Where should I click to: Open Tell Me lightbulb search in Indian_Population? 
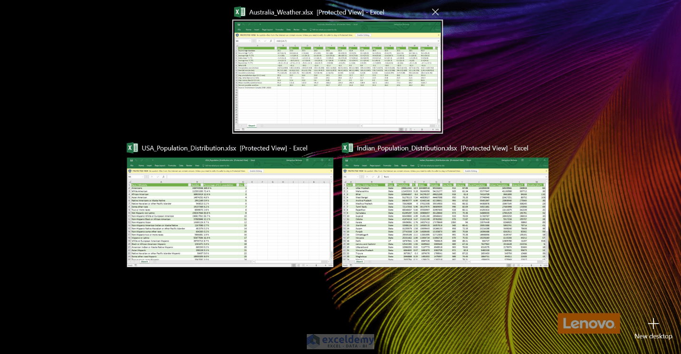click(x=418, y=166)
